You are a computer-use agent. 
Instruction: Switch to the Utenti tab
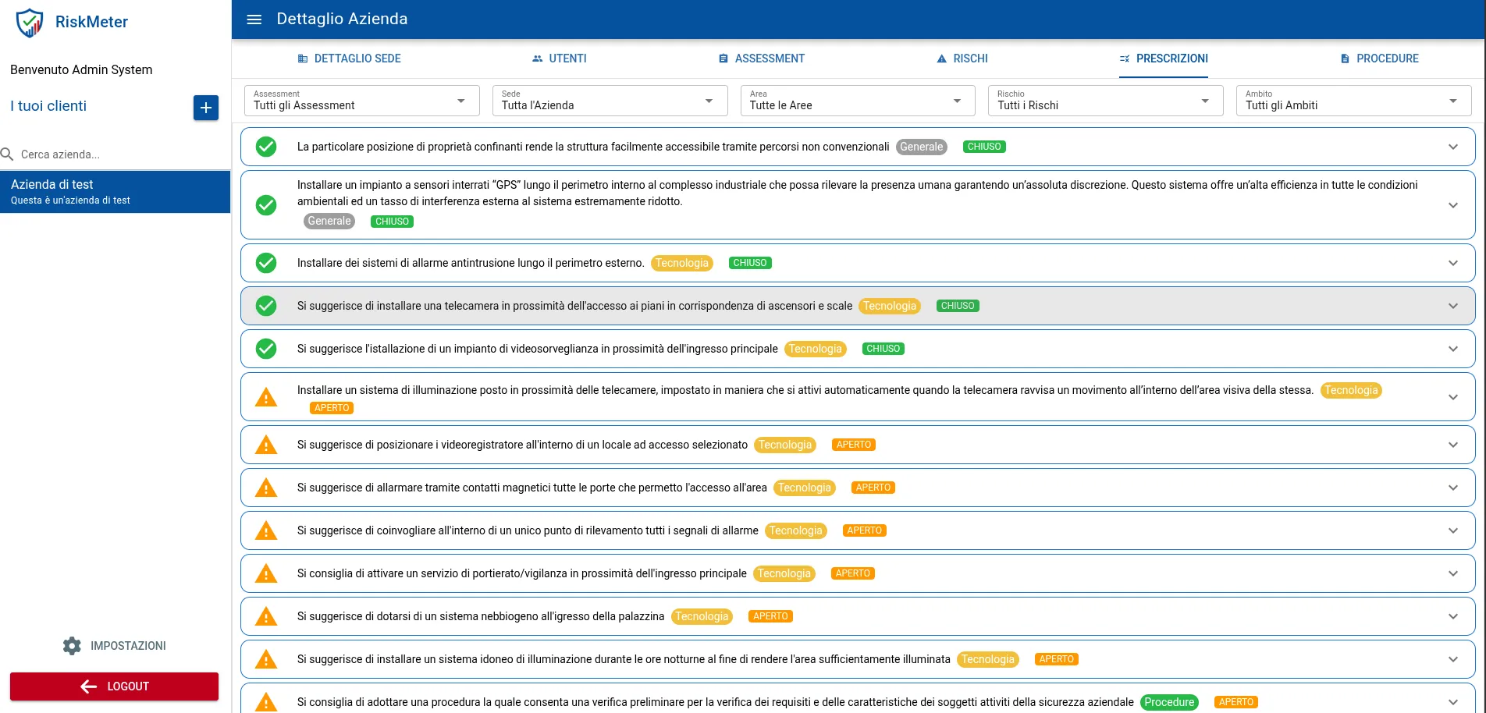(x=559, y=59)
